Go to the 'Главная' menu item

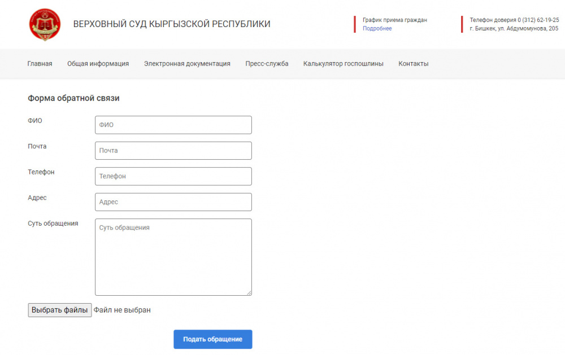40,64
